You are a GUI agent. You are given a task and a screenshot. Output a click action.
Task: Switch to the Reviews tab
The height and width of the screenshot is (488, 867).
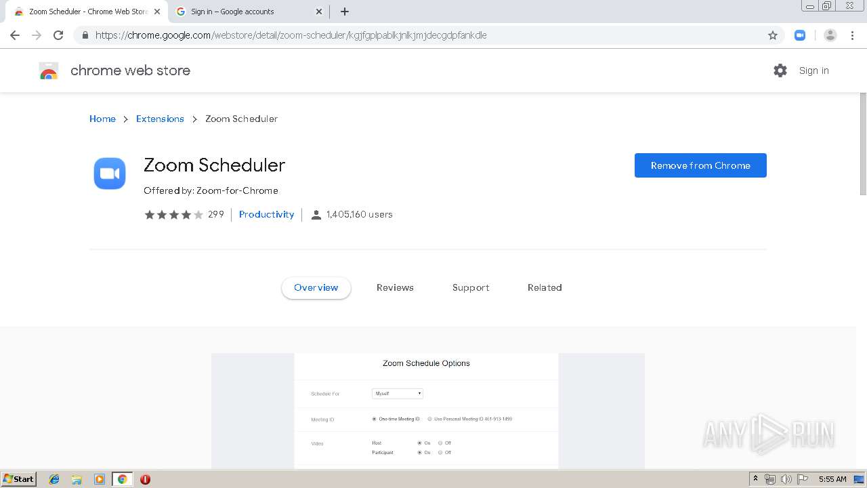[x=395, y=287]
